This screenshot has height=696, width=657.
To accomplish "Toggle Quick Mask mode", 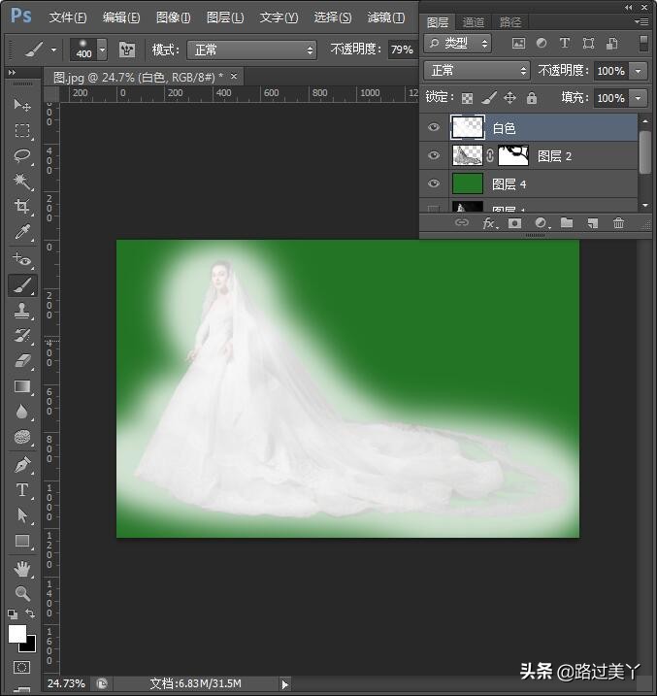I will pyautogui.click(x=21, y=667).
